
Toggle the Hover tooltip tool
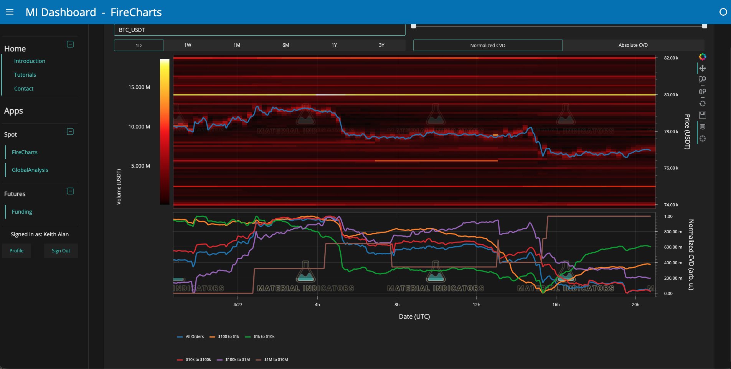tap(702, 127)
